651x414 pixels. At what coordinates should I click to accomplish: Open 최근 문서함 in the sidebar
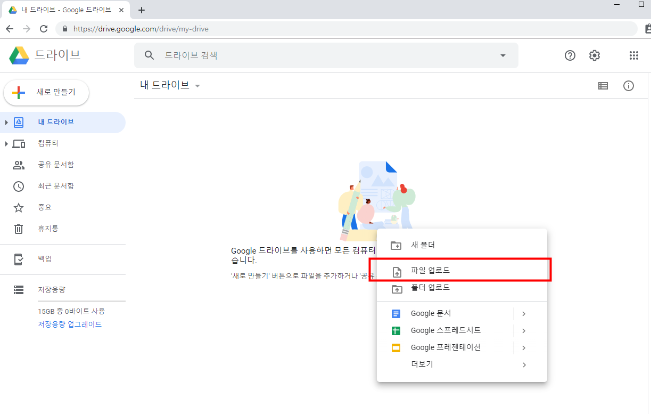(63, 186)
